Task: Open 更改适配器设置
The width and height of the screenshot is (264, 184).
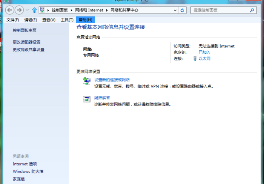Action: pyautogui.click(x=27, y=42)
